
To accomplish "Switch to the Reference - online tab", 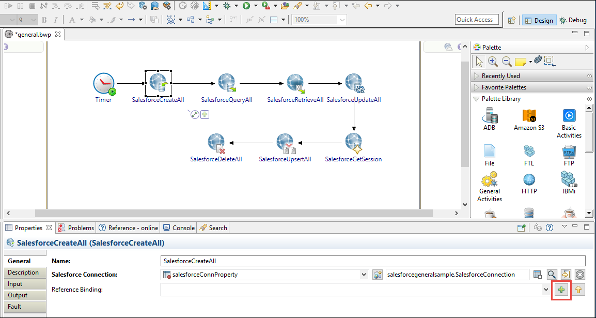I will pyautogui.click(x=128, y=228).
